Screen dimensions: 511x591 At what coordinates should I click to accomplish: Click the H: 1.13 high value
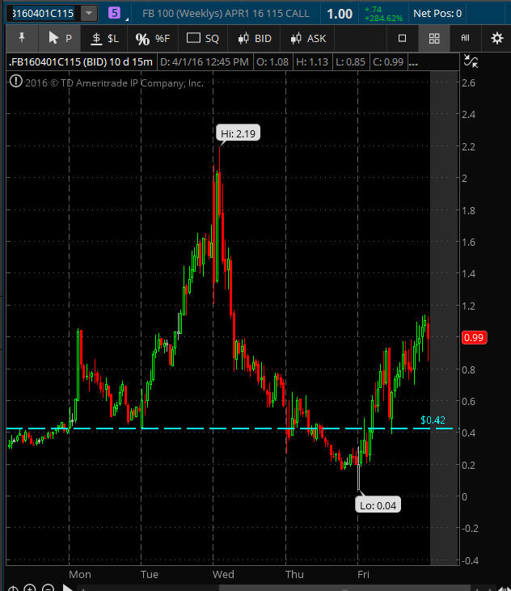tap(311, 61)
